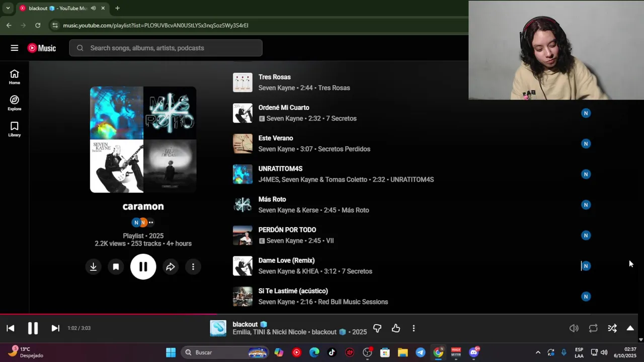Click the caramon playlist cover collage

point(143,140)
